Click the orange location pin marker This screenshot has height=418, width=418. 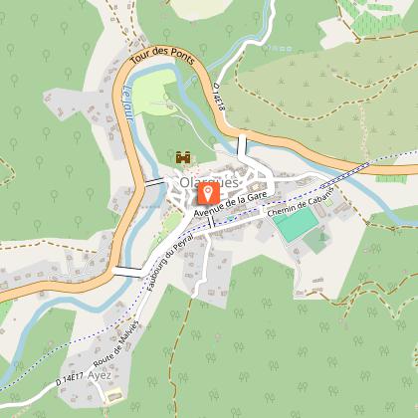point(209,193)
